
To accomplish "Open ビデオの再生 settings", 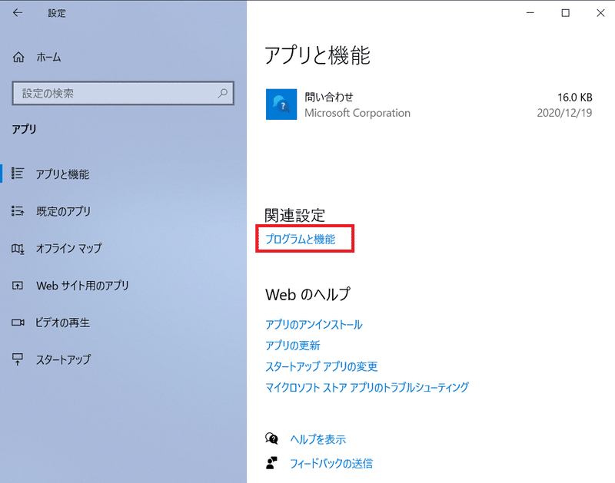I will coord(22,323).
